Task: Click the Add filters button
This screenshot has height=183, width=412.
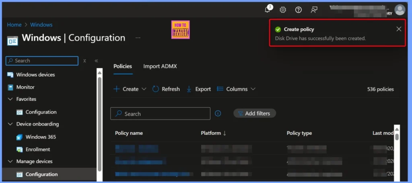Action: tap(254, 114)
